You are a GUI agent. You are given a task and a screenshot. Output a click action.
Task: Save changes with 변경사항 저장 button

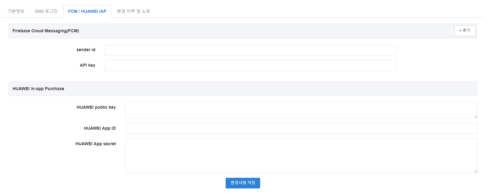coord(243,183)
